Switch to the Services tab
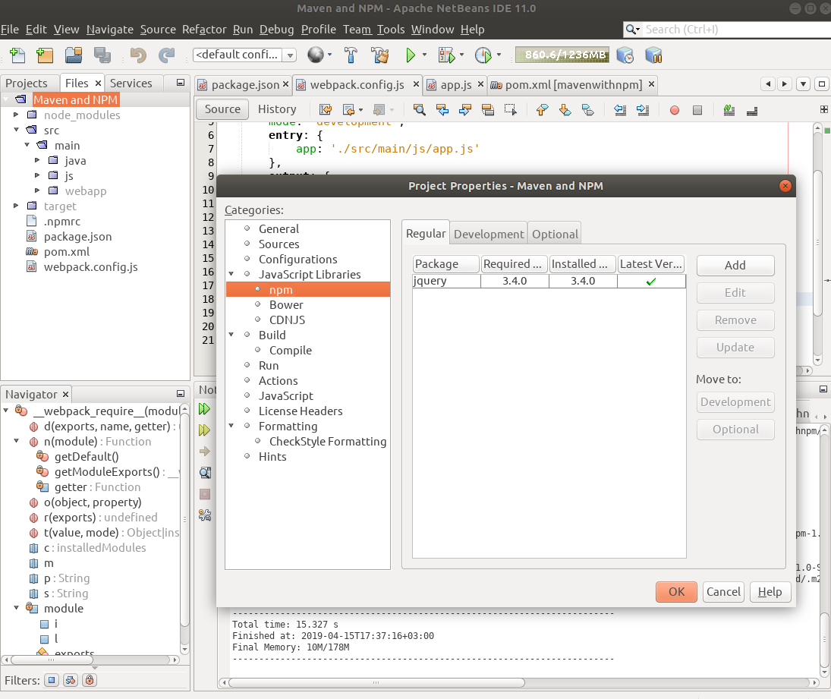Image resolution: width=831 pixels, height=699 pixels. pyautogui.click(x=131, y=83)
